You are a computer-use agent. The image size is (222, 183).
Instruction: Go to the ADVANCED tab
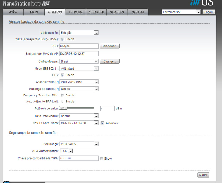click(96, 12)
